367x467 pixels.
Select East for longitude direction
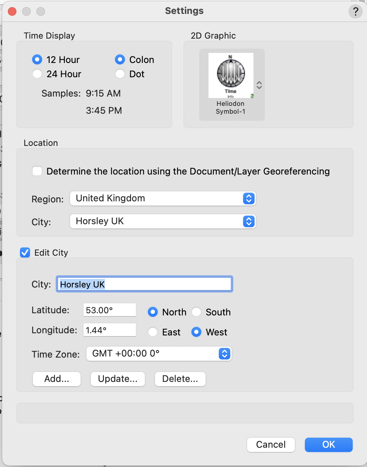point(153,332)
